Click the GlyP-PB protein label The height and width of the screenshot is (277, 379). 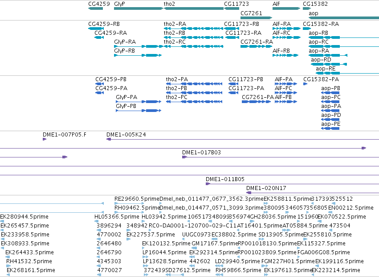point(126,106)
